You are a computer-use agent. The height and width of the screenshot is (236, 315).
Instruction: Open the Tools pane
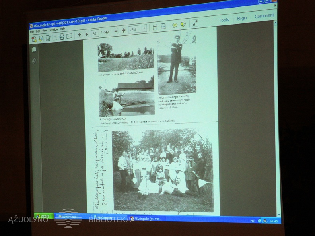(224, 20)
